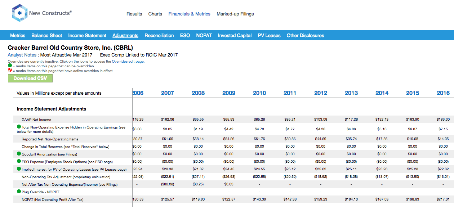This screenshot has height=207, width=454.
Task: Open the Charts tab
Action: click(x=155, y=14)
